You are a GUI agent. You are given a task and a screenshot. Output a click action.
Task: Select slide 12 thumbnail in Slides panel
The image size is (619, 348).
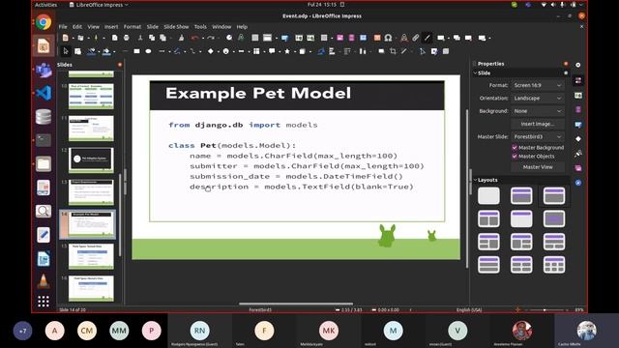91,159
